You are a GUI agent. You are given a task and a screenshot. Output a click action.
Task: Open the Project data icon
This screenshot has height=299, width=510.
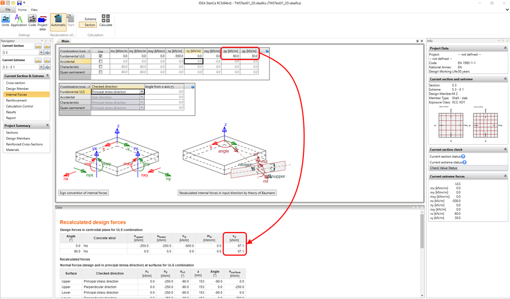[x=42, y=22]
